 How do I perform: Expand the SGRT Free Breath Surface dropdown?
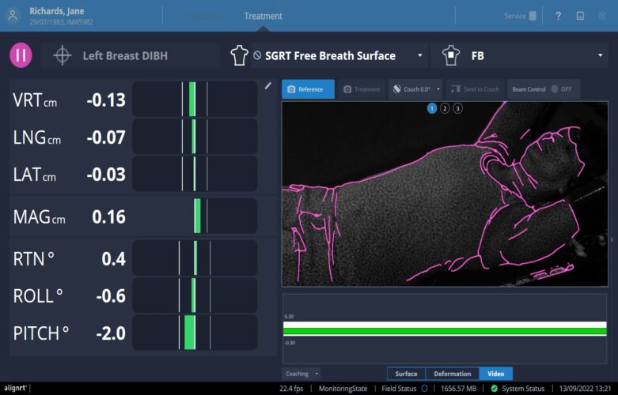419,56
